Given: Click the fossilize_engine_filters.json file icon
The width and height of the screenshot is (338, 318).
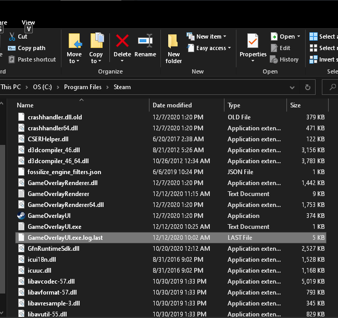Looking at the screenshot, I should [21, 172].
